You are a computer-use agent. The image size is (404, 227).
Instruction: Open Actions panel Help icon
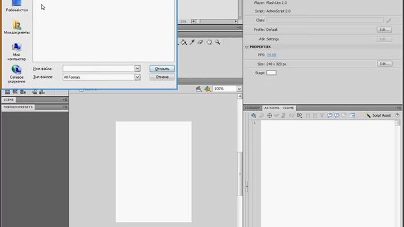pyautogui.click(x=397, y=115)
